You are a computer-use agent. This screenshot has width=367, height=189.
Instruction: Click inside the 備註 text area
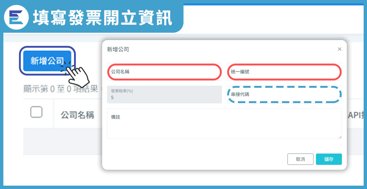point(224,124)
